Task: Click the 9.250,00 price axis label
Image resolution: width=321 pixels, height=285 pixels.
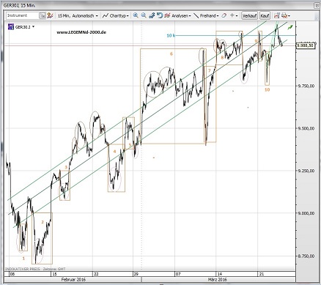Action: [x=306, y=171]
